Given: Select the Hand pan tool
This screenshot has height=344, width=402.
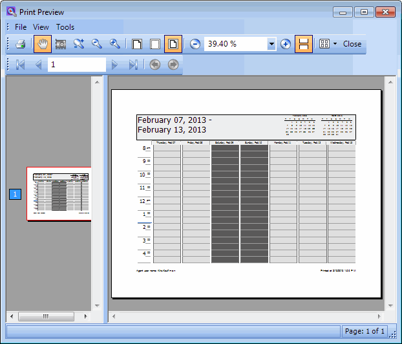Looking at the screenshot, I should tap(43, 44).
